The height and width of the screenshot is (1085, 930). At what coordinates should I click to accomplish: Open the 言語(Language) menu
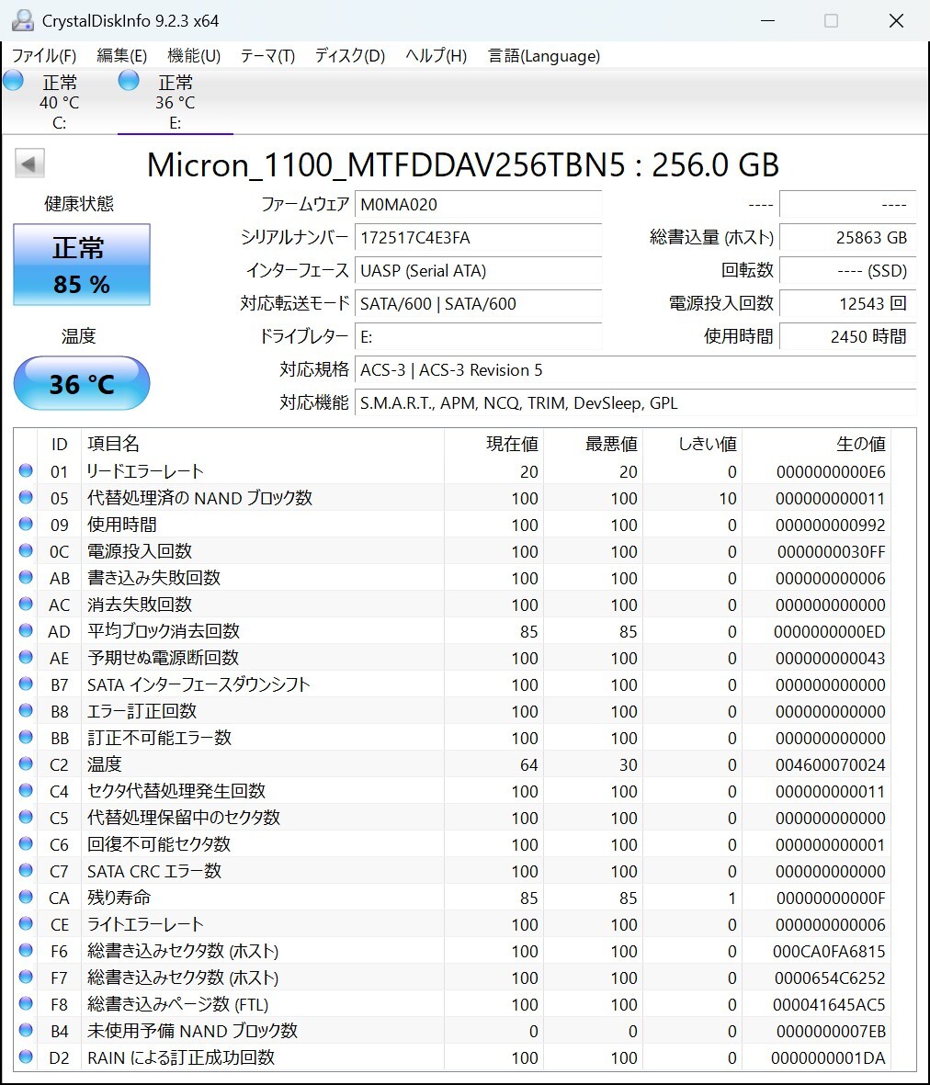543,56
